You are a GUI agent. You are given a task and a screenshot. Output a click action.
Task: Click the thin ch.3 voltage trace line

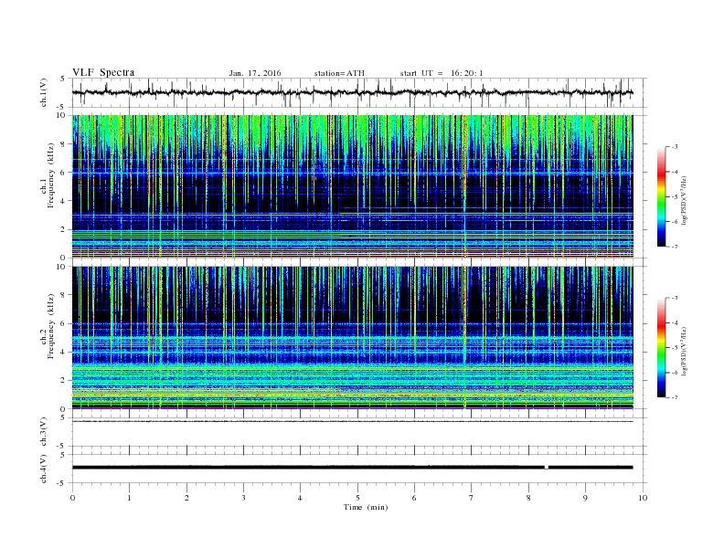tap(352, 422)
